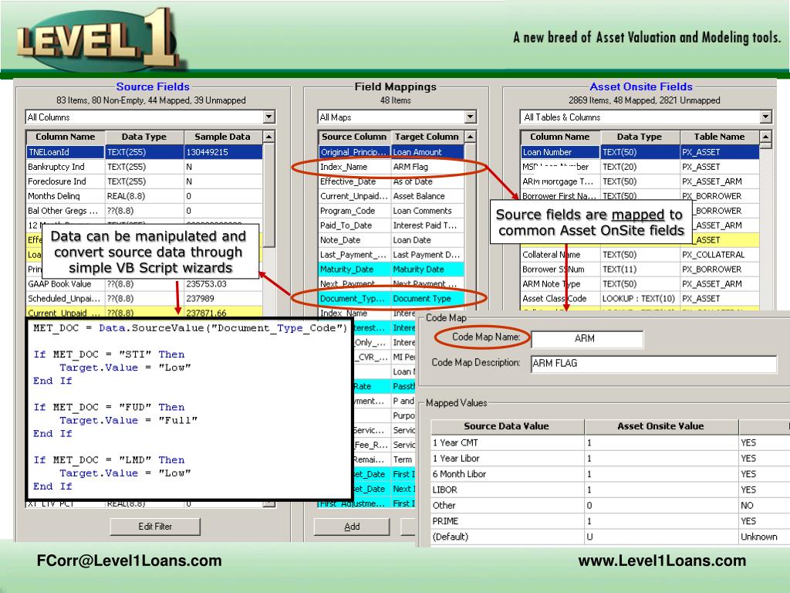Viewport: 790px width, 593px height.
Task: Select the LIBOR mapped value row
Action: [x=609, y=490]
